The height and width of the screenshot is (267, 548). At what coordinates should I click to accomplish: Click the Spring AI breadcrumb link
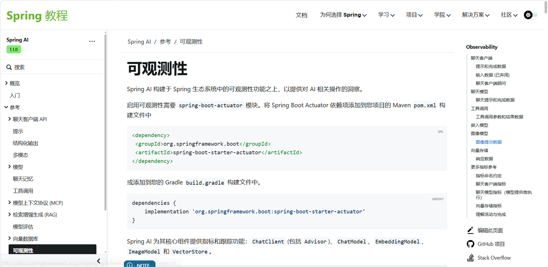pos(139,42)
